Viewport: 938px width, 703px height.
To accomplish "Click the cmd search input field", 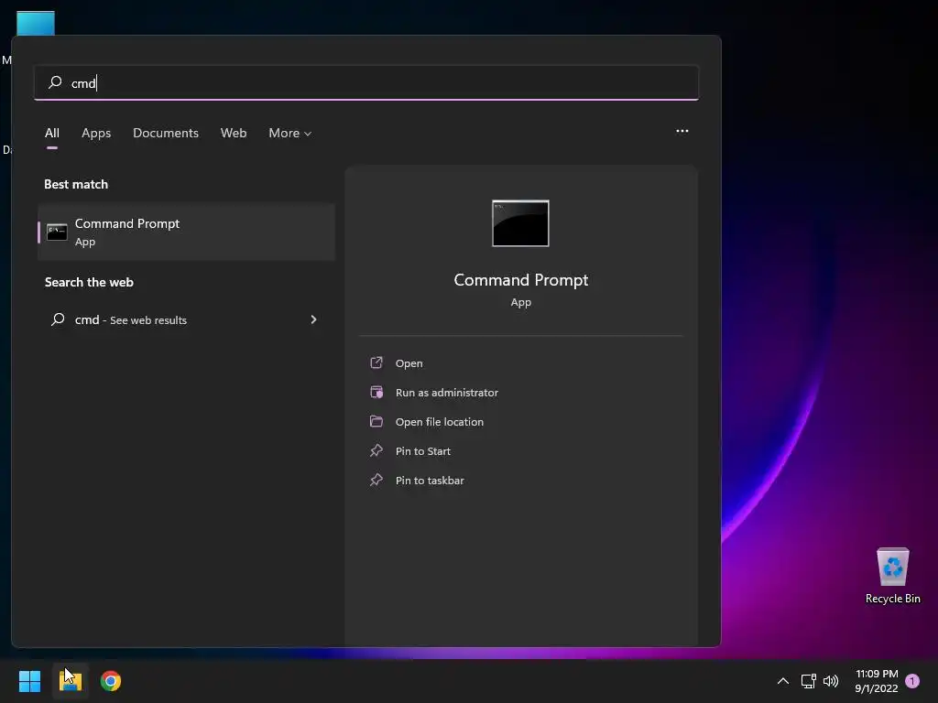I will [x=366, y=82].
